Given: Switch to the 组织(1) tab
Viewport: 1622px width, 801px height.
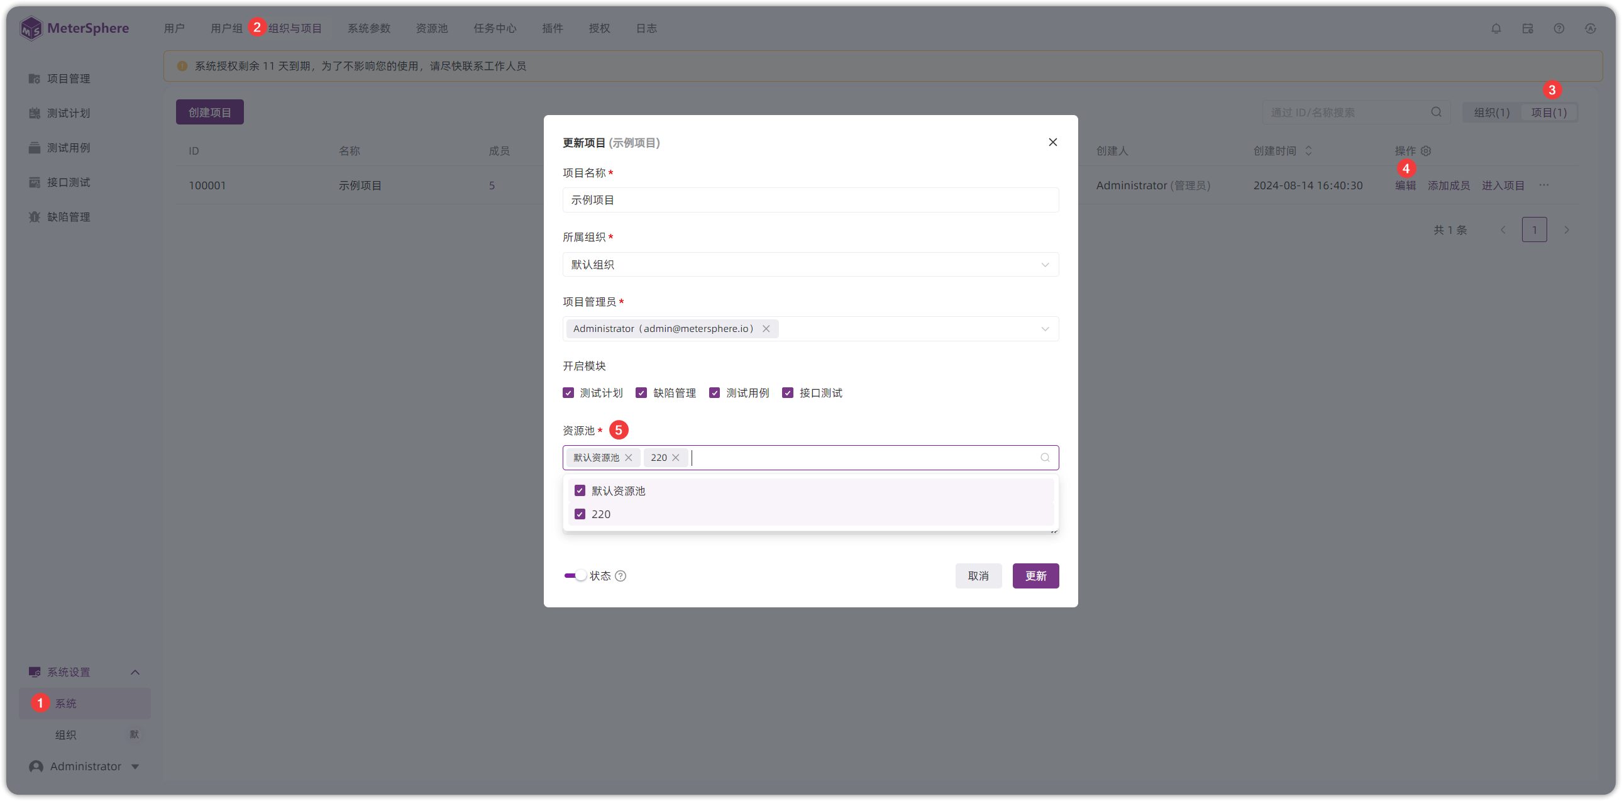Looking at the screenshot, I should (x=1491, y=113).
